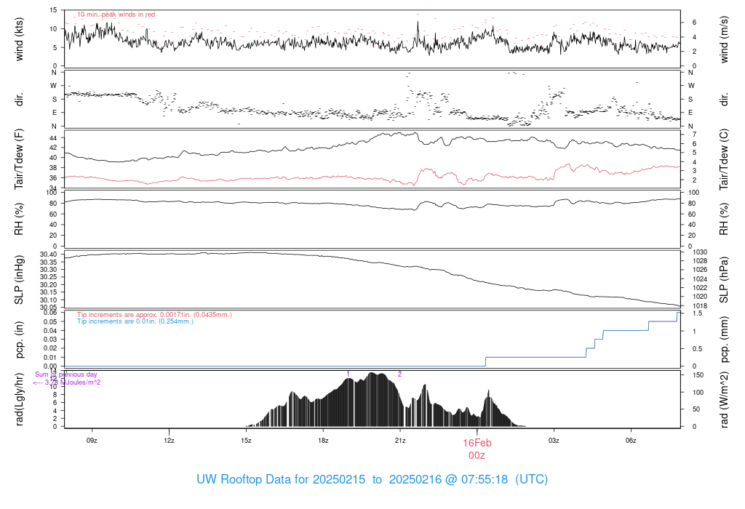Screen dimensions: 745x509
Task: Click the purple "2" marker above the radiation plot
Action: tap(399, 374)
